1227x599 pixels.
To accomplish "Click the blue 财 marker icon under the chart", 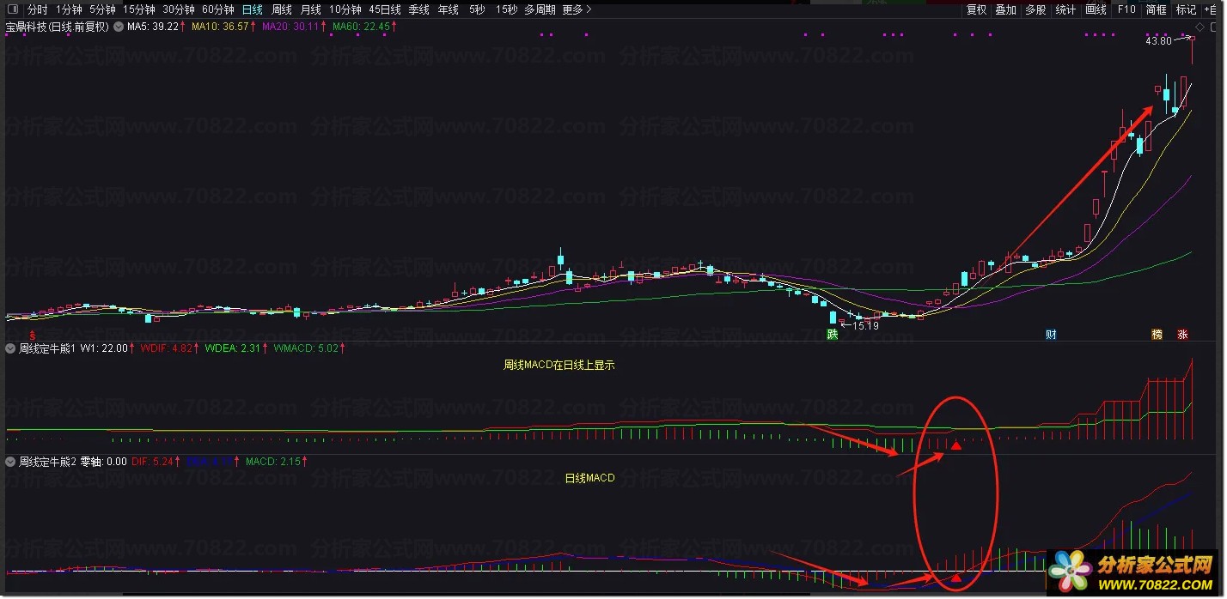I will click(1051, 335).
